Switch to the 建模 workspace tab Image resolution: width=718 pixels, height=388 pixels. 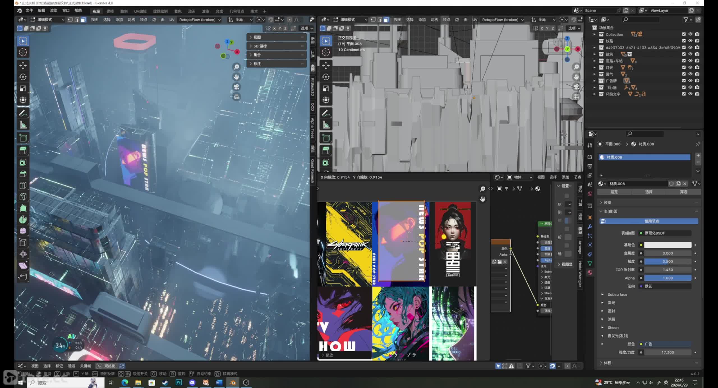pyautogui.click(x=110, y=11)
